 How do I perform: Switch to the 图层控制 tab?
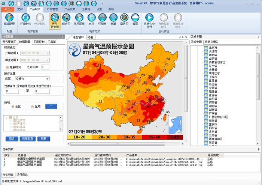39,42
